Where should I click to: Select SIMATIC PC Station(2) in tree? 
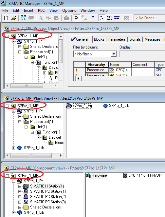coord(48,197)
